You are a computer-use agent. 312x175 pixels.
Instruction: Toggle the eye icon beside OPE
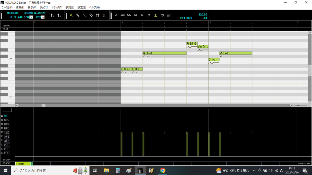(x=2, y=136)
